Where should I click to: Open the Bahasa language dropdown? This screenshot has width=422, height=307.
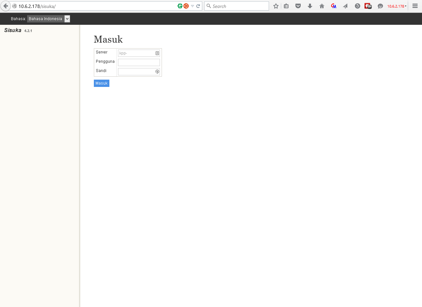[49, 19]
